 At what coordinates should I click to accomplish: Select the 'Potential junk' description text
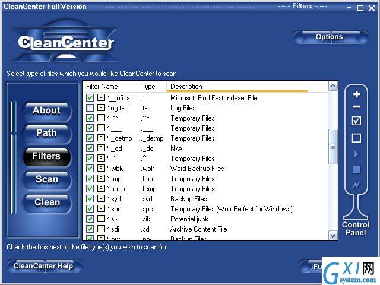point(189,219)
